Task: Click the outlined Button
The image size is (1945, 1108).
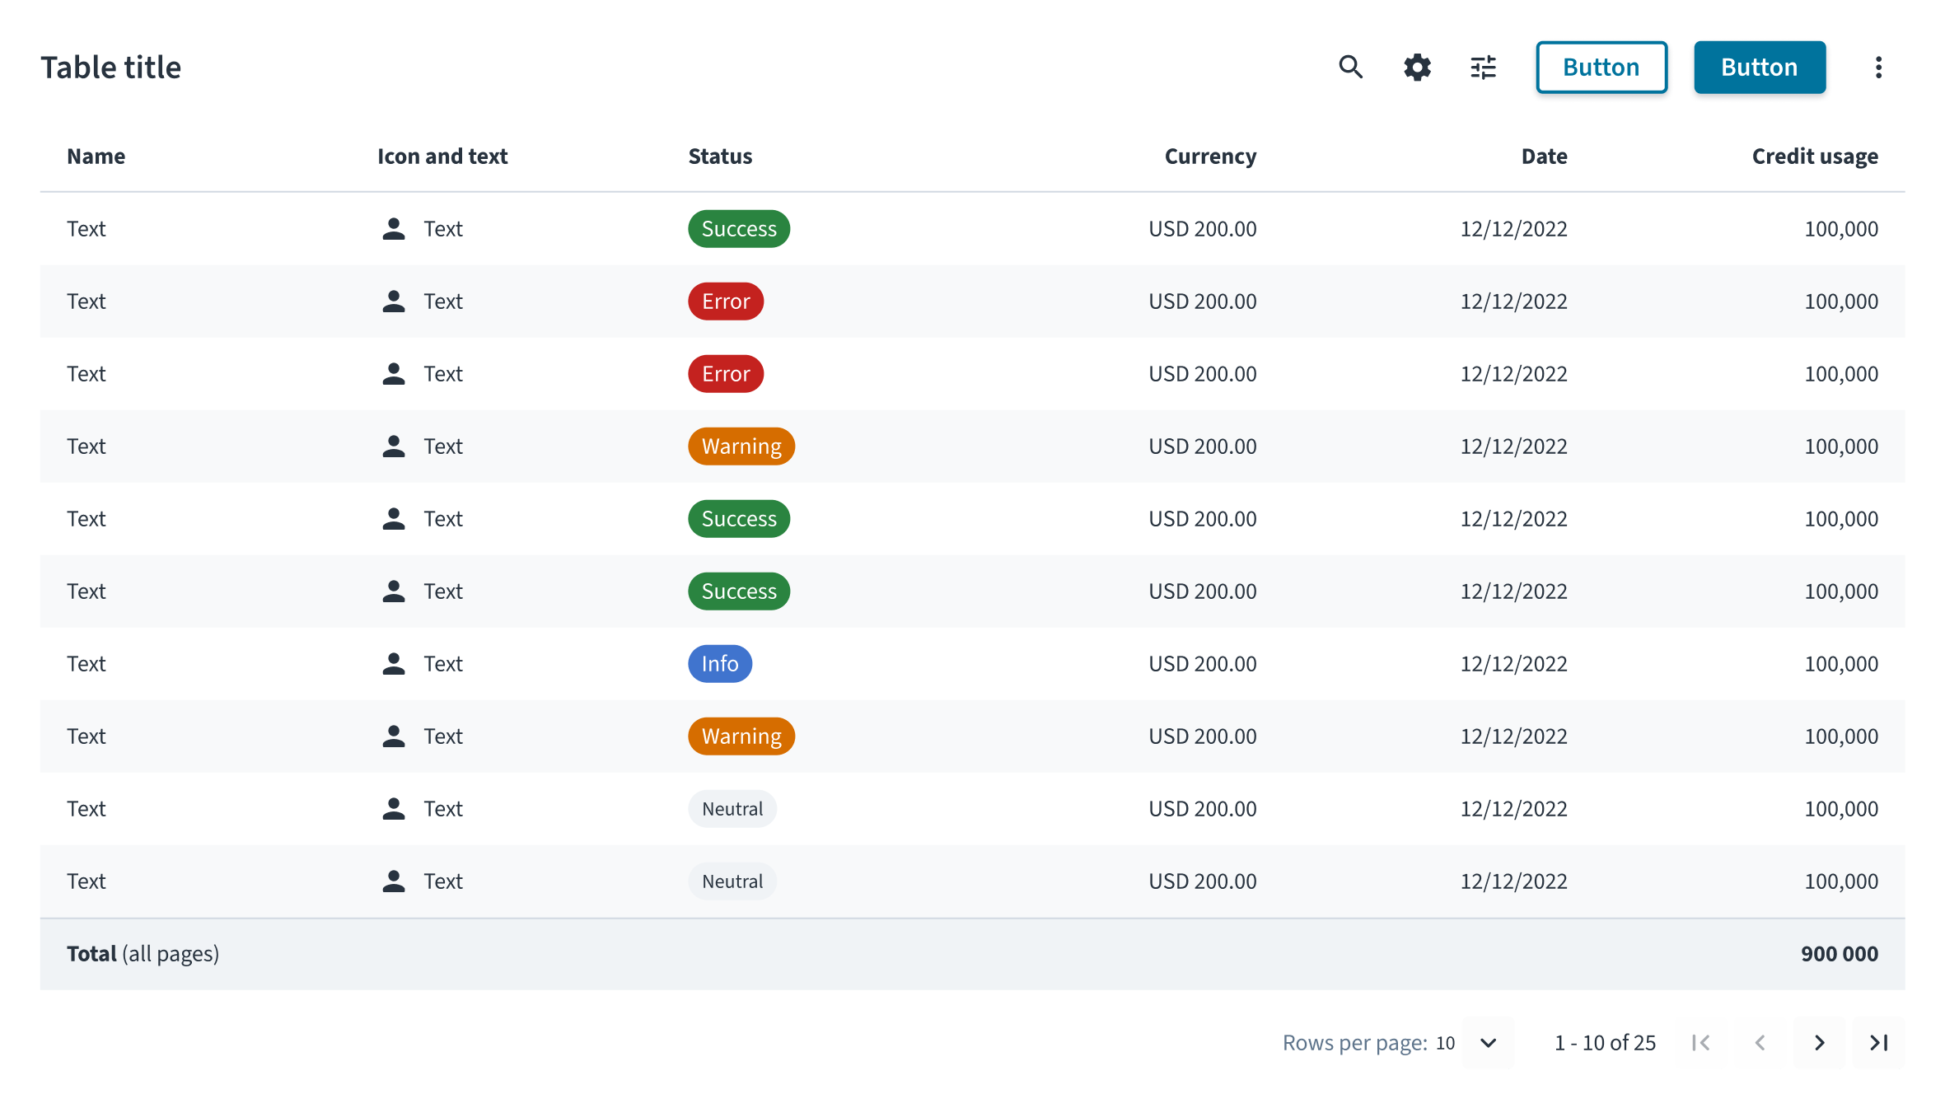Action: pos(1601,67)
